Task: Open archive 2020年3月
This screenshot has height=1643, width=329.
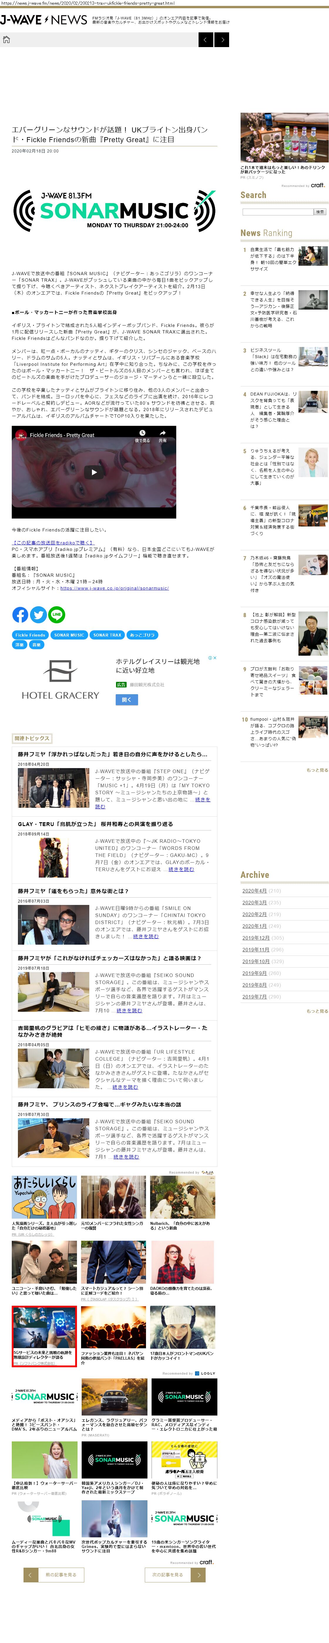Action: pyautogui.click(x=255, y=903)
